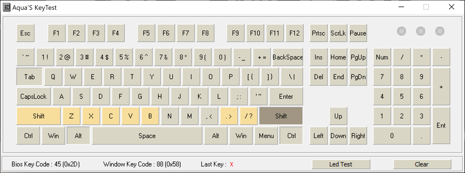Screen dimensions: 465x173
Task: Click the Esc key
Action: click(x=25, y=33)
